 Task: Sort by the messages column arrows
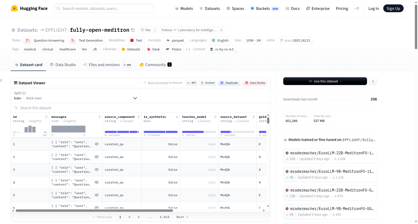(x=100, y=117)
